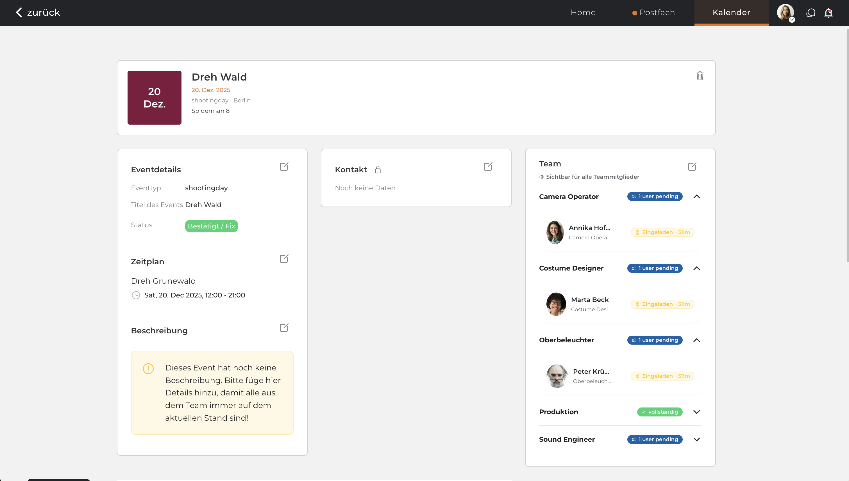Collapse the Costume Designer group
Screen dimensions: 849x481
(696, 268)
